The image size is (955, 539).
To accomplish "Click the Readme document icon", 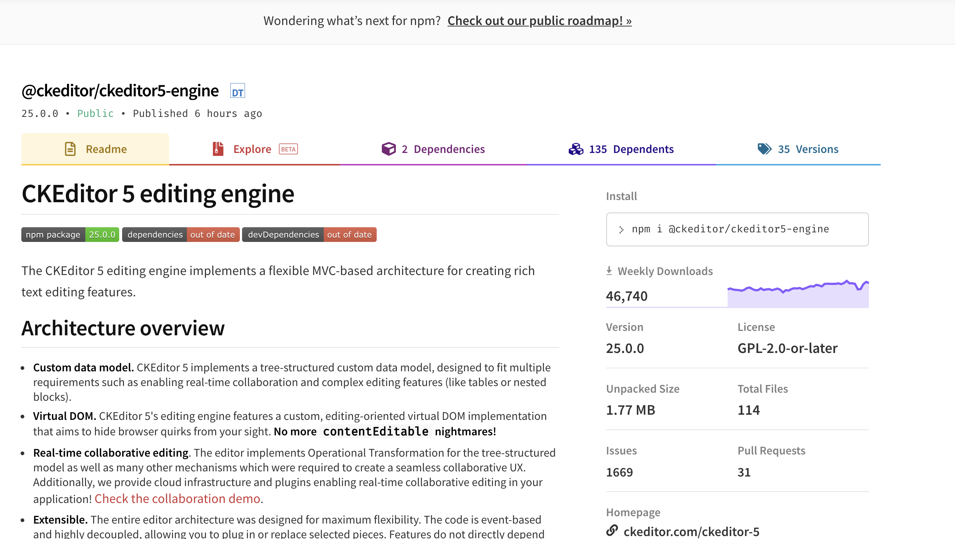I will [x=70, y=149].
